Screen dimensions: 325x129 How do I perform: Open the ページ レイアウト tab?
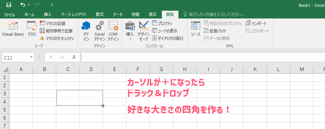(73, 15)
